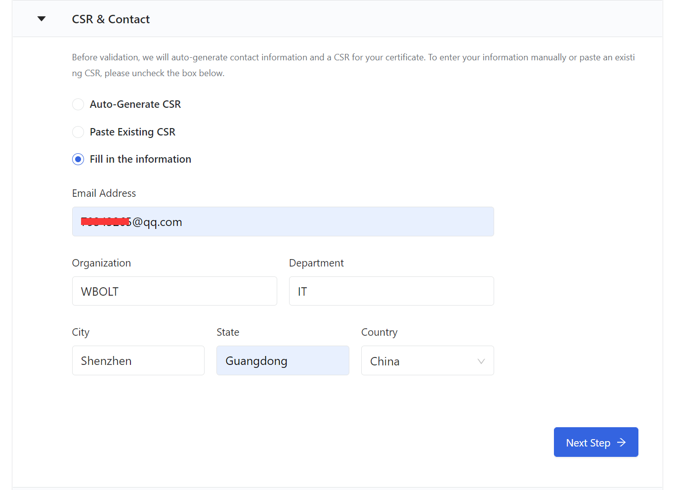Open the Country dropdown showing China

420,361
